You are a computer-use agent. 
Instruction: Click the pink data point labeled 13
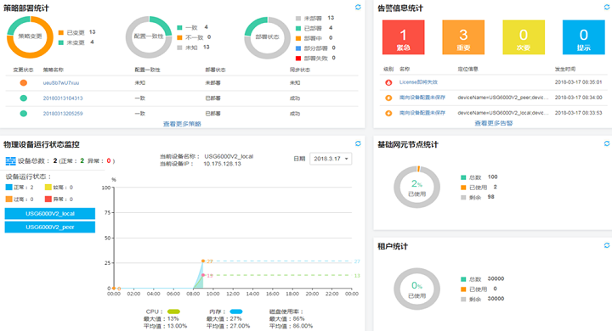[x=203, y=275]
